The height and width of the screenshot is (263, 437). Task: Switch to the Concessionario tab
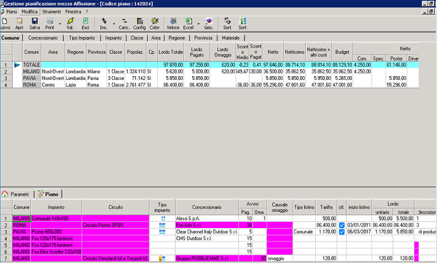(43, 38)
